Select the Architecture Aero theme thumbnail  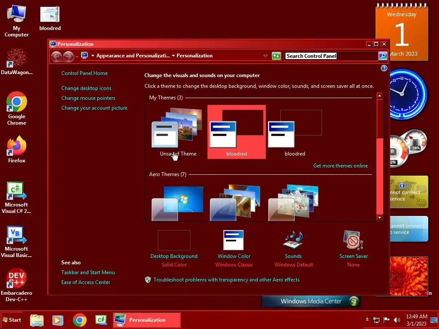(235, 203)
